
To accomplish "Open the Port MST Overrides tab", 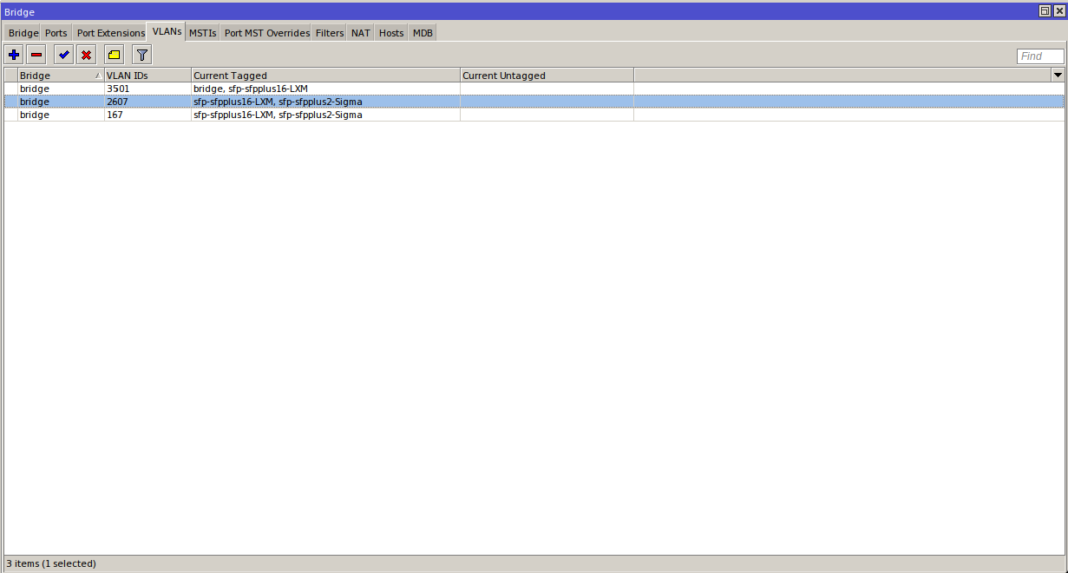I will [x=266, y=33].
